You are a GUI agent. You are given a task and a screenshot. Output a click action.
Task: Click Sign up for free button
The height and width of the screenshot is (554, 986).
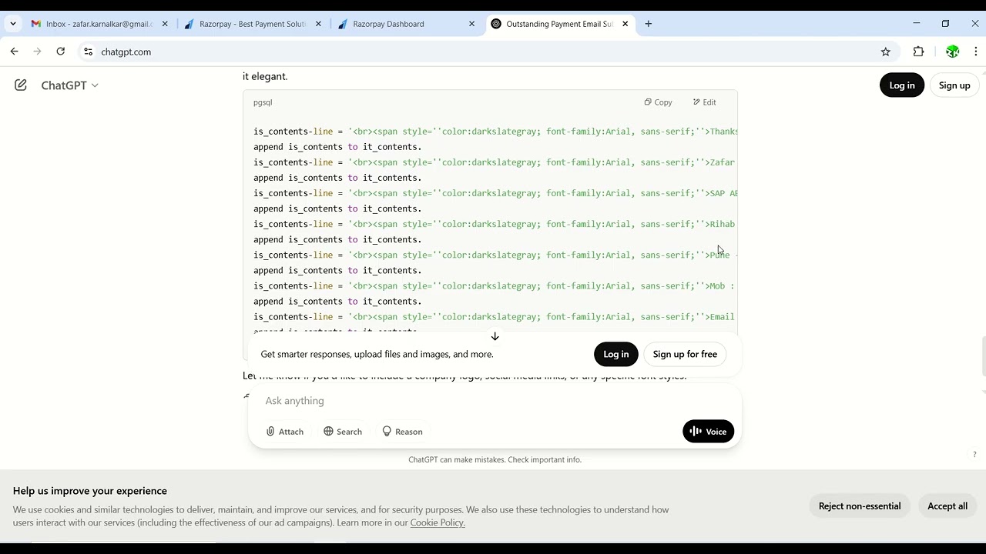[x=685, y=354]
